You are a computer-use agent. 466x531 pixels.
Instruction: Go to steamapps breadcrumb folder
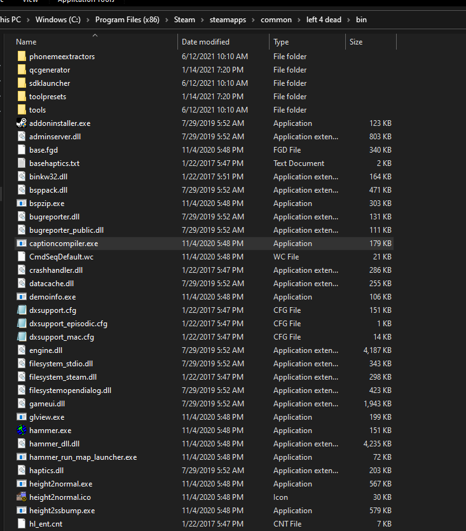(228, 20)
